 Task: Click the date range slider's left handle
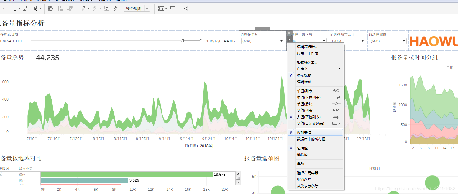pos(183,41)
